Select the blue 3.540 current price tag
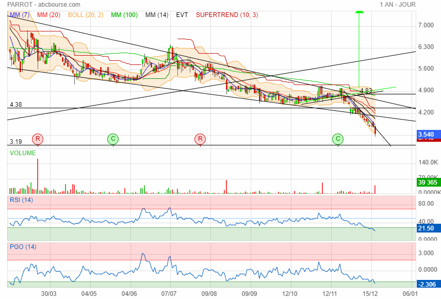This screenshot has width=441, height=299. pos(429,134)
